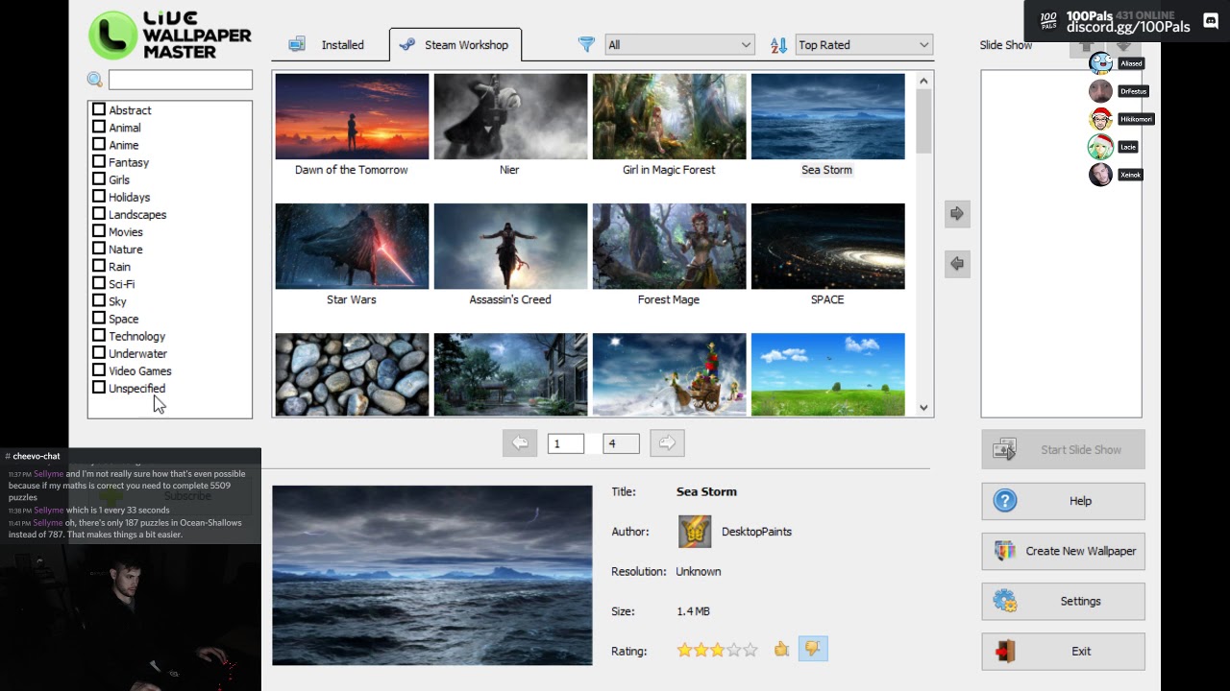Go to previous page of wallpapers
The image size is (1230, 691).
point(520,443)
